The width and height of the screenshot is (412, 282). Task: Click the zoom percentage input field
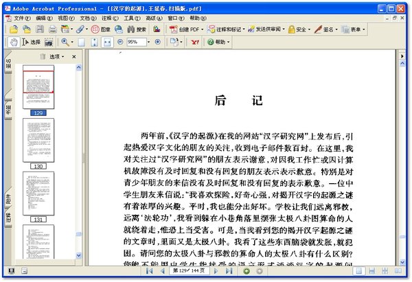(137, 42)
